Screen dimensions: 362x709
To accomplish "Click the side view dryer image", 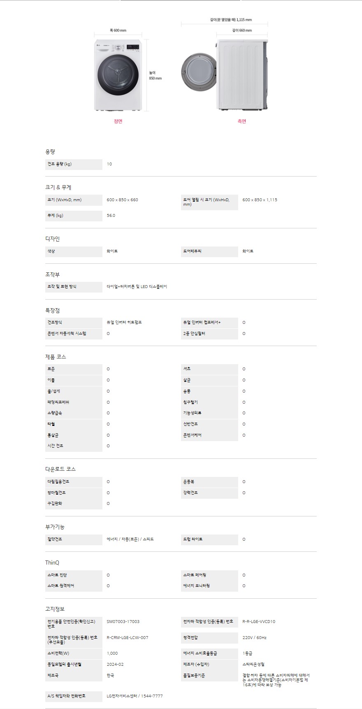I will tap(242, 75).
